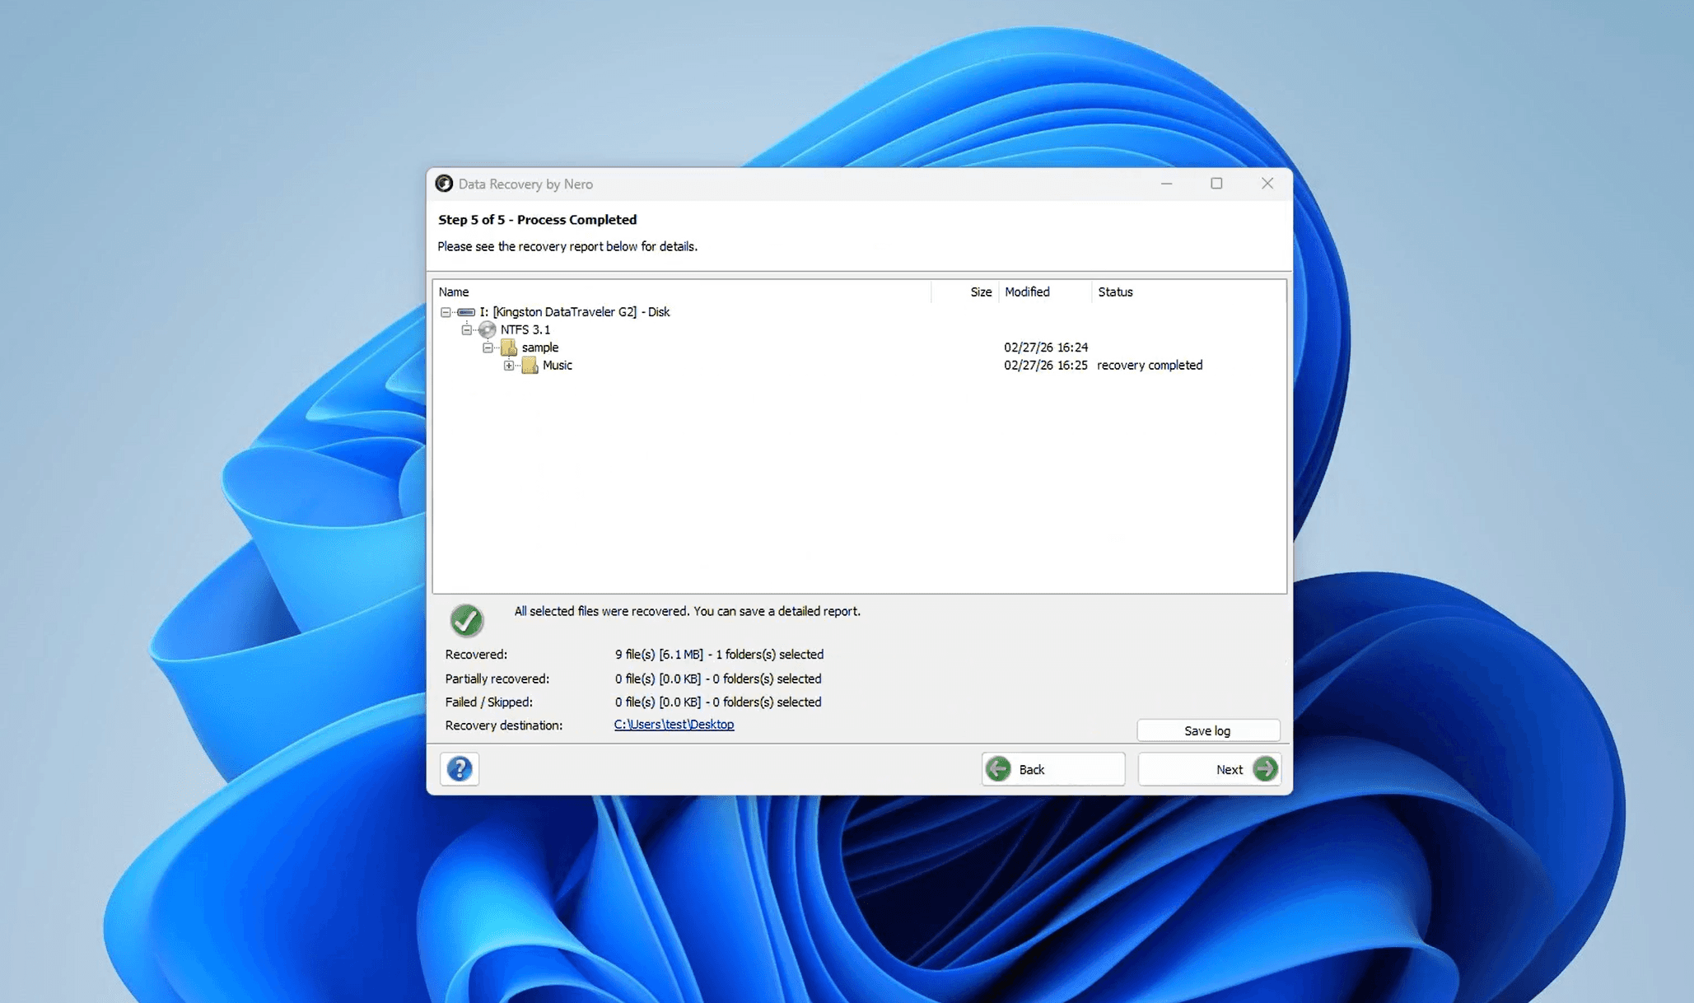Click the Nero app icon in title bar
The height and width of the screenshot is (1003, 1694).
tap(444, 184)
